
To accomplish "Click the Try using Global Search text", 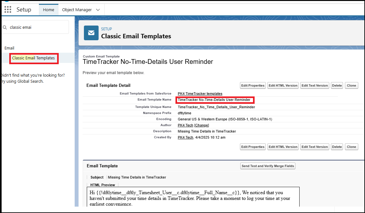I will (x=22, y=81).
